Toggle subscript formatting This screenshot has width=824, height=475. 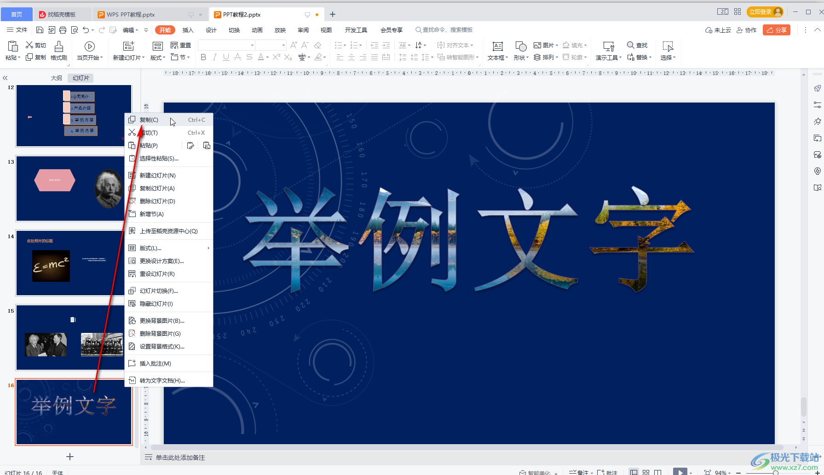(x=288, y=57)
